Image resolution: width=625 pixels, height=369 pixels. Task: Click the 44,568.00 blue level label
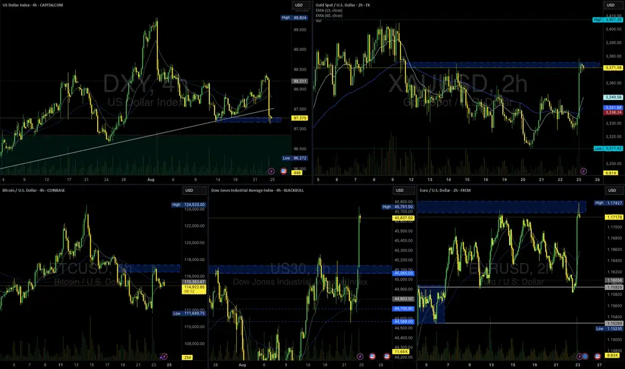coord(404,321)
